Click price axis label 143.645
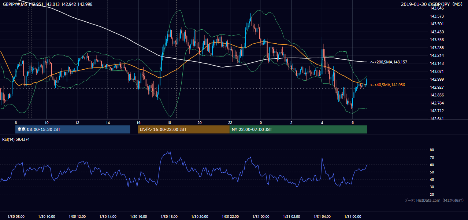The height and width of the screenshot is (220, 468). (437, 8)
